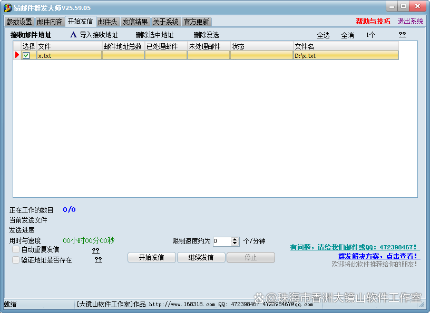Uncheck the x.txt row checkbox
Screen dimensions: 430x313
(26, 56)
